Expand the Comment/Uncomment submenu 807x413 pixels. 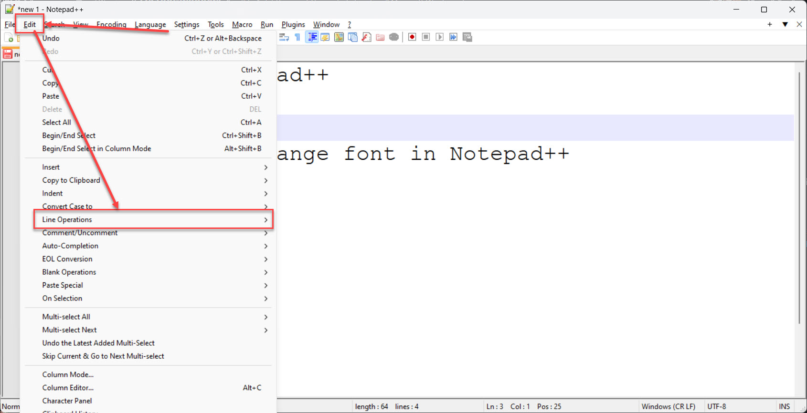(x=149, y=233)
